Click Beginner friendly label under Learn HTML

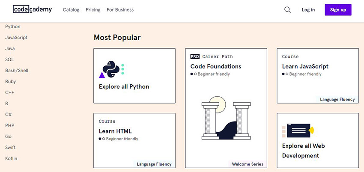click(122, 139)
